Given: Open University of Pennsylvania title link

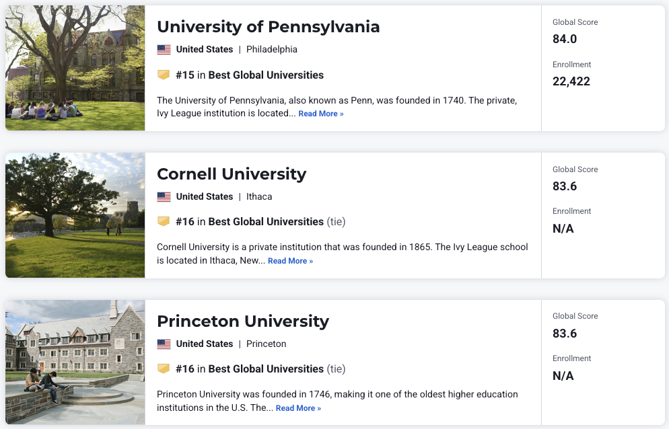Looking at the screenshot, I should 268,27.
